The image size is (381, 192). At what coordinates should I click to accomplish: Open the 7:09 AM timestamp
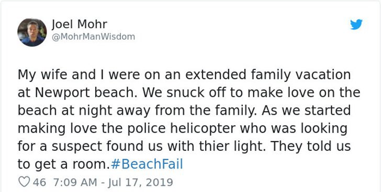(x=75, y=182)
